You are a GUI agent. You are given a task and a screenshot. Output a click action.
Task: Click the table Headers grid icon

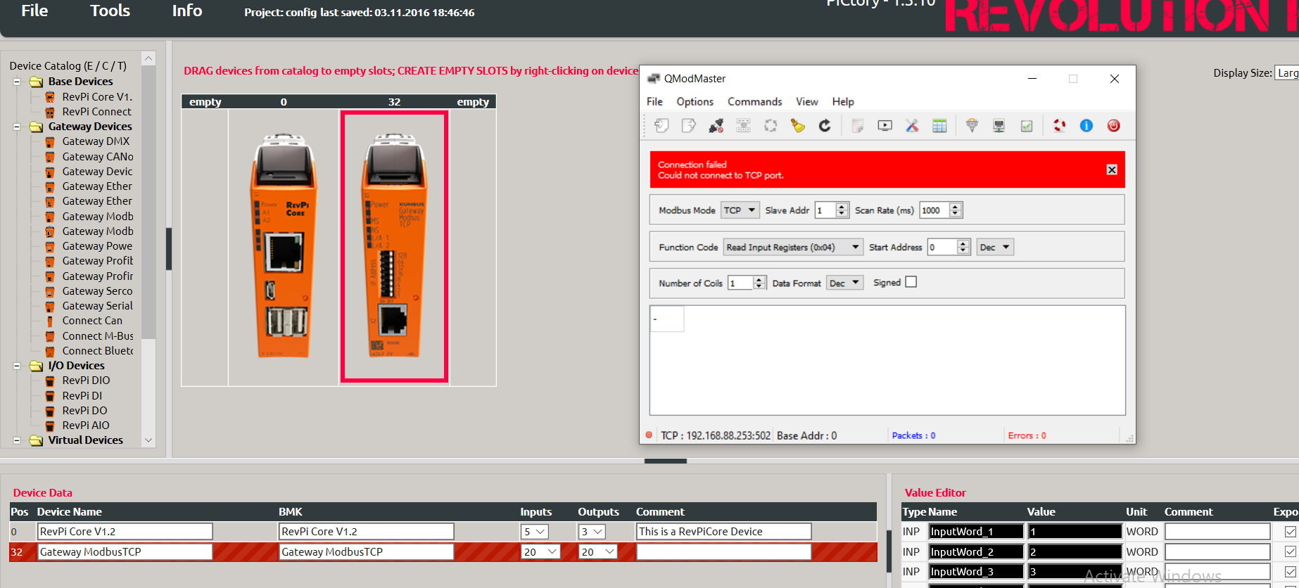click(939, 125)
